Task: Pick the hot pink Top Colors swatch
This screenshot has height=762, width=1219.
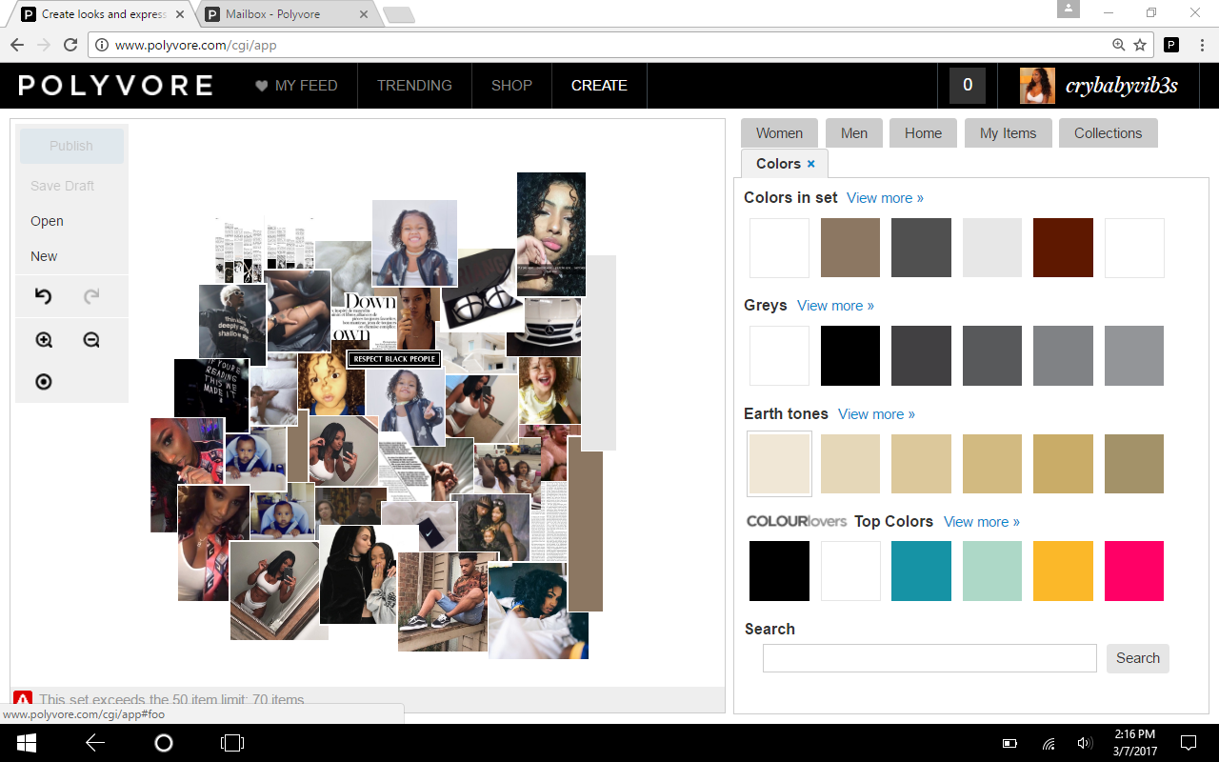Action: pos(1134,571)
